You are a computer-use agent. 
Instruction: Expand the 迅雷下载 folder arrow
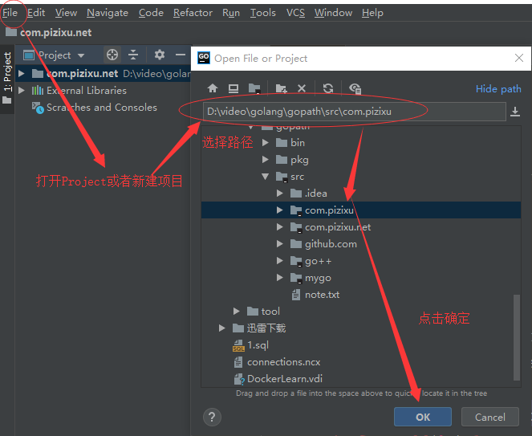pos(222,328)
